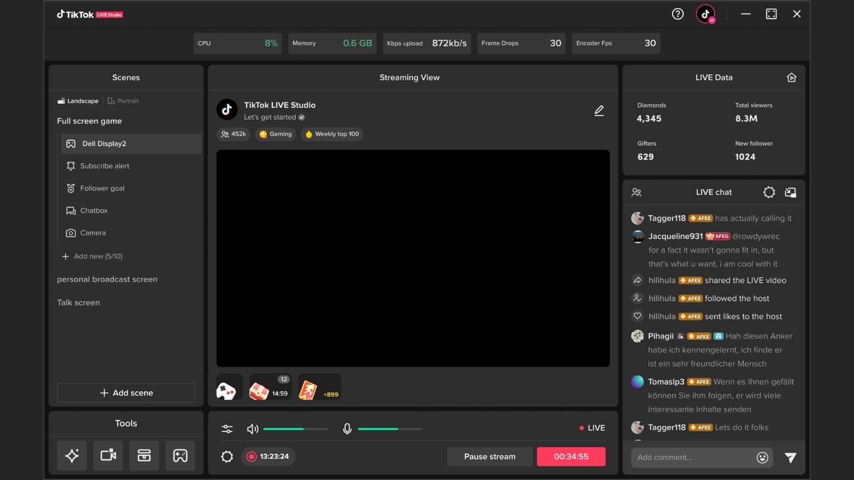
Task: Click the Add scene button
Action: (x=126, y=393)
